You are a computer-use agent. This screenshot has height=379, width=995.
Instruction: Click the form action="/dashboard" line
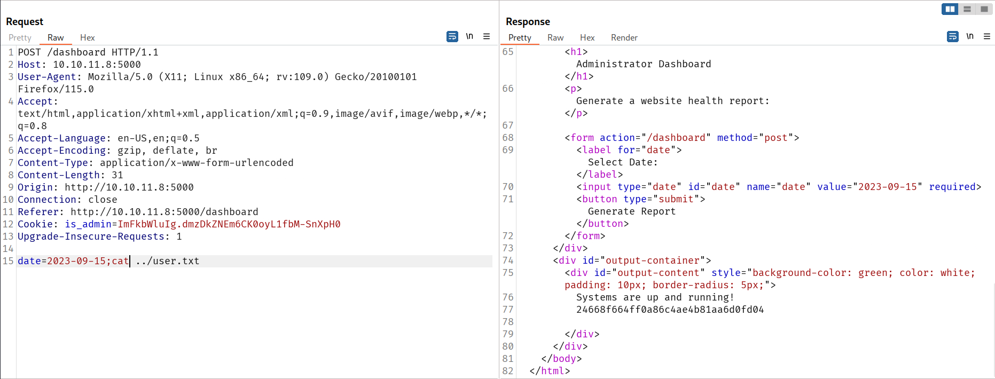(682, 138)
